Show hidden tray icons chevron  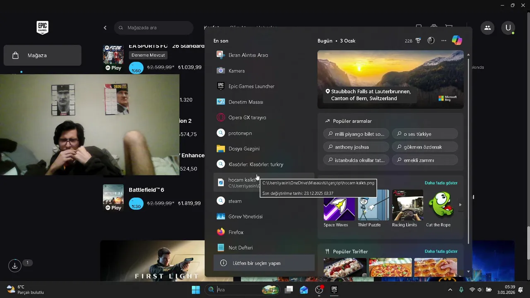(450, 290)
